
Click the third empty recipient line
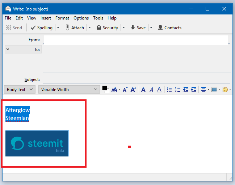coord(137,69)
